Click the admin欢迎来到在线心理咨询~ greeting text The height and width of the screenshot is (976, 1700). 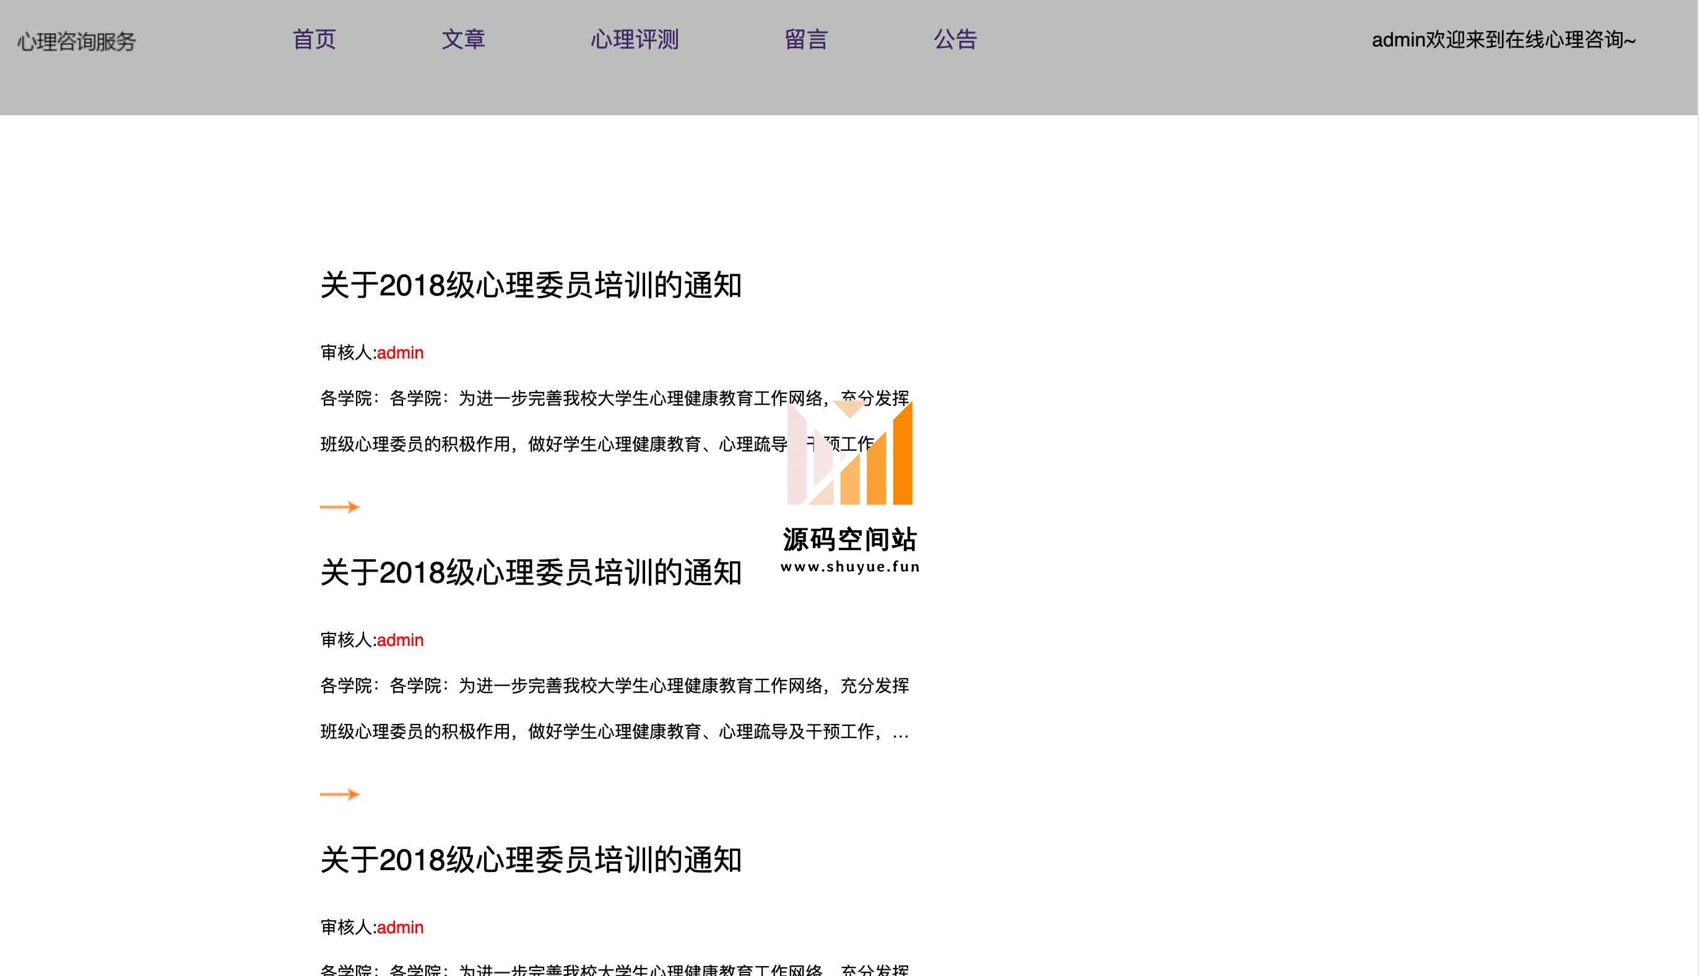[1504, 40]
